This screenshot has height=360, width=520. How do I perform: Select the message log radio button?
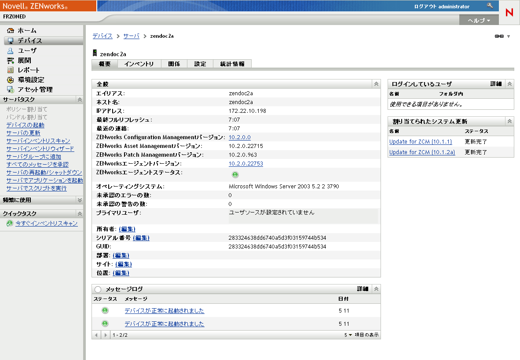pyautogui.click(x=98, y=289)
